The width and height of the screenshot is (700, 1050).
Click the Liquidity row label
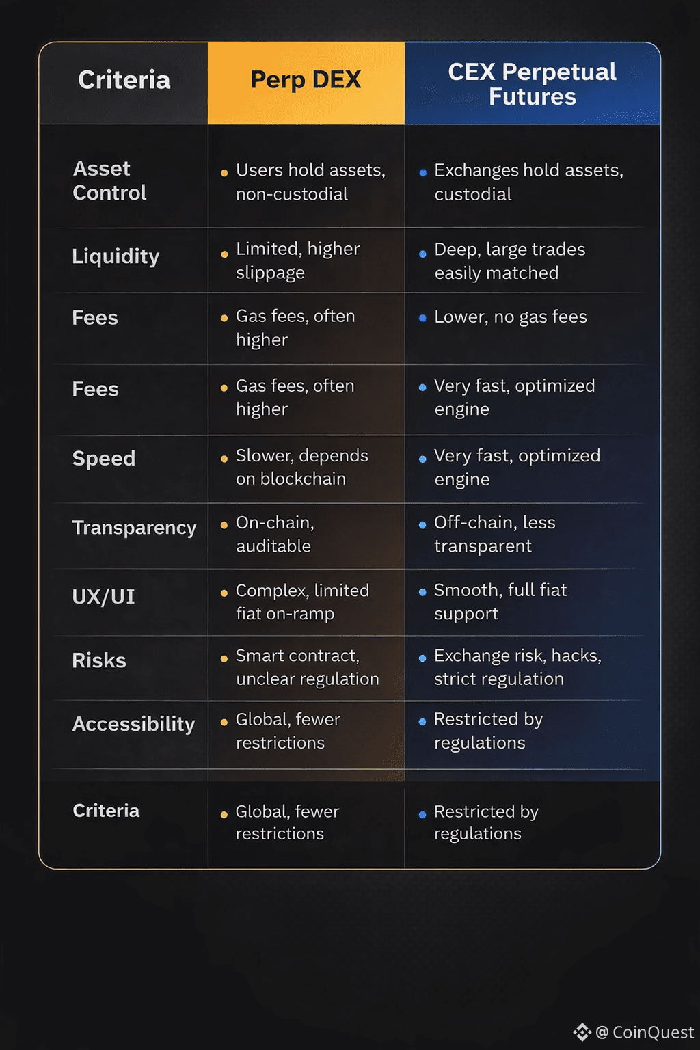[116, 256]
